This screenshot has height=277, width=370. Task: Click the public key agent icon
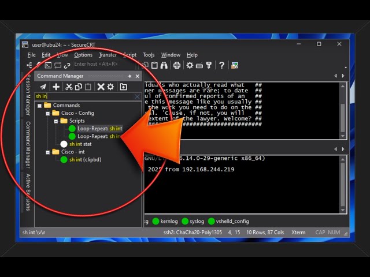point(209,65)
